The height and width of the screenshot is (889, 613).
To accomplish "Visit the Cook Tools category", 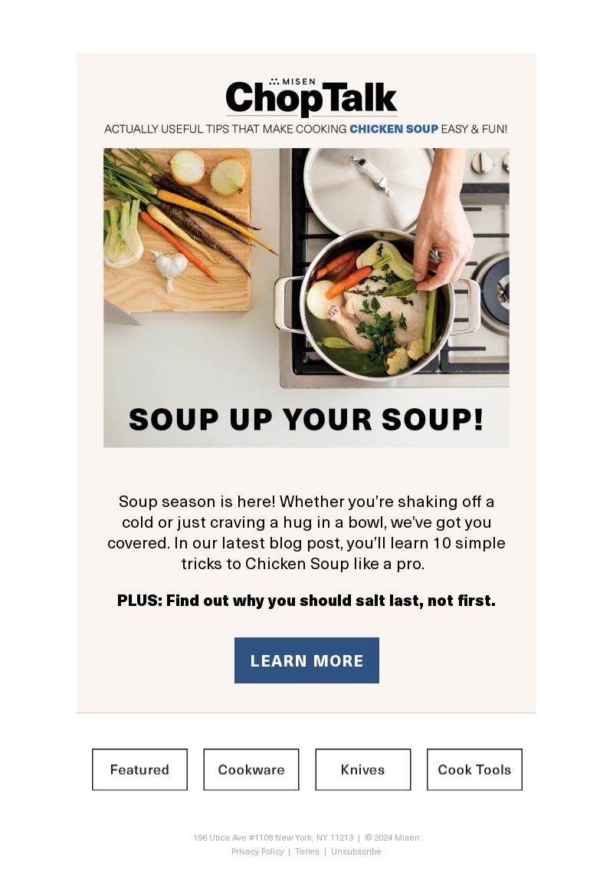I will pyautogui.click(x=474, y=769).
